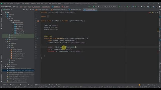Expand the mipmap folder

(x=7, y=60)
